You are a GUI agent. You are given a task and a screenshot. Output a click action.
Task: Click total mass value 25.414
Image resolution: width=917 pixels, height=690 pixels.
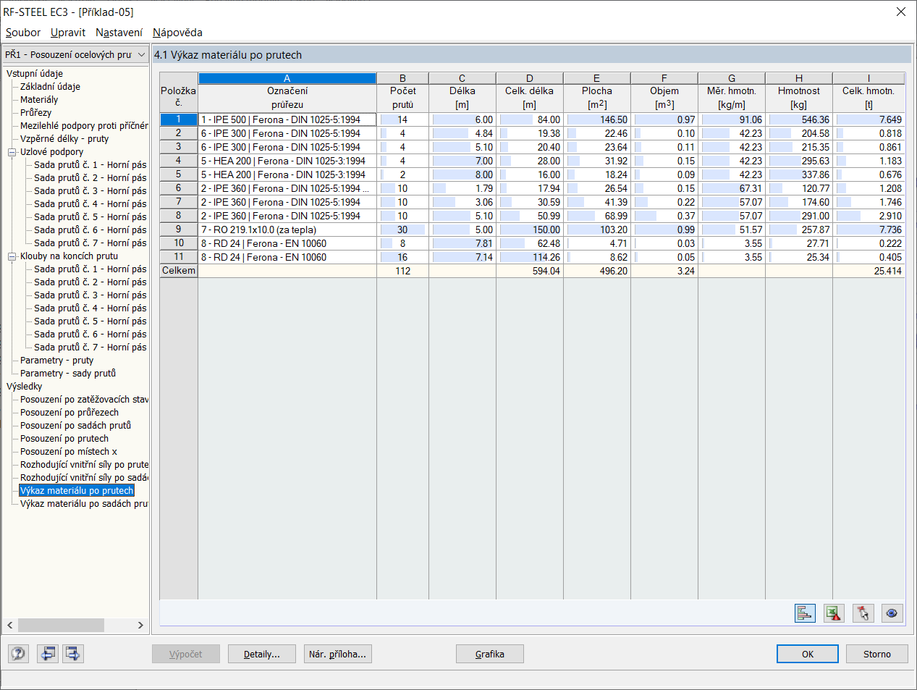[869, 271]
